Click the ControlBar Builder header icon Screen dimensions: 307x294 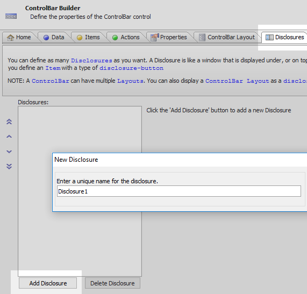[x=11, y=16]
